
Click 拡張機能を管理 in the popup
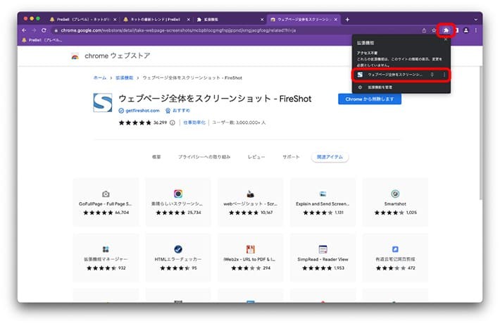coord(380,87)
